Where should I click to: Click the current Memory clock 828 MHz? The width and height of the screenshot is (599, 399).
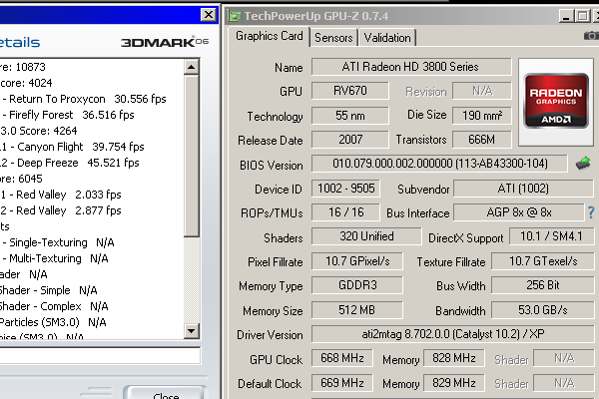click(x=454, y=358)
